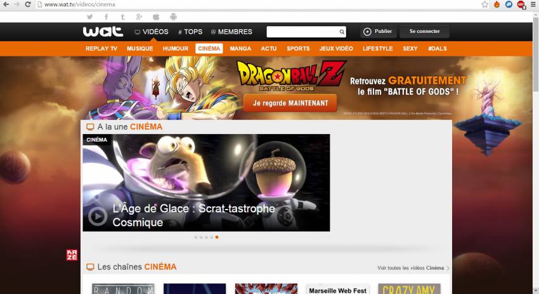Viewport: 539px width, 294px height.
Task: Open the Marseille Web Fest channel
Action: click(x=337, y=288)
